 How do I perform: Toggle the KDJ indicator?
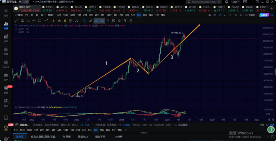pos(145,125)
